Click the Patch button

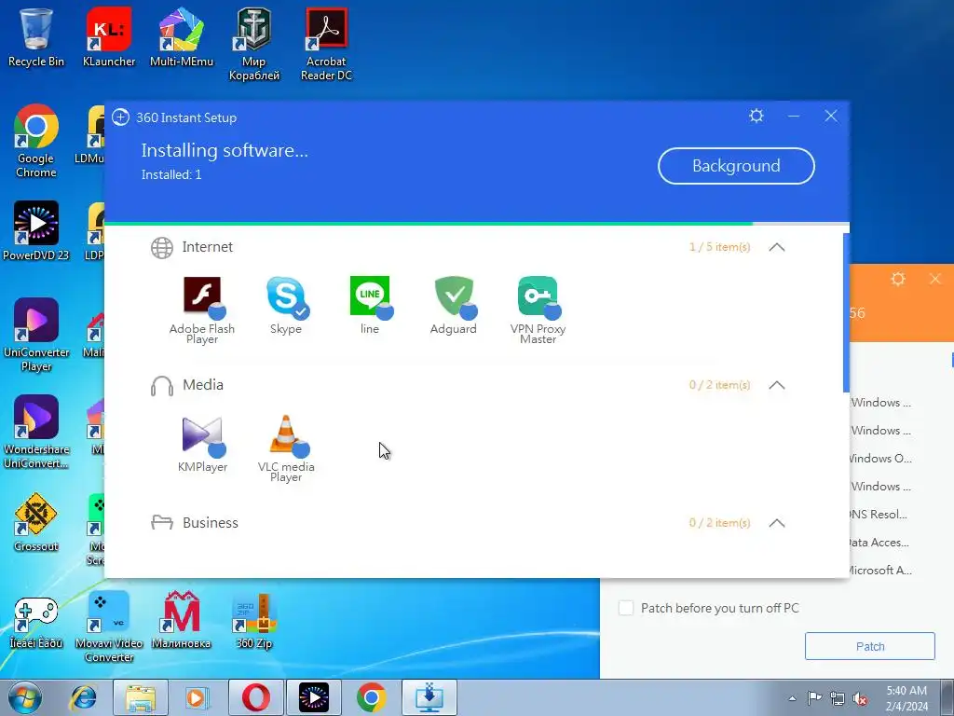870,646
